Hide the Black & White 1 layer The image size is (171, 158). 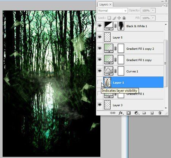(x=100, y=26)
